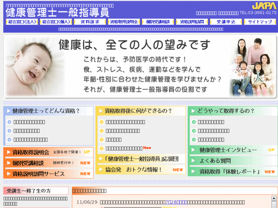Click the red New badge in yellow list
Viewport: 278px width, 208px height.
coord(147,148)
